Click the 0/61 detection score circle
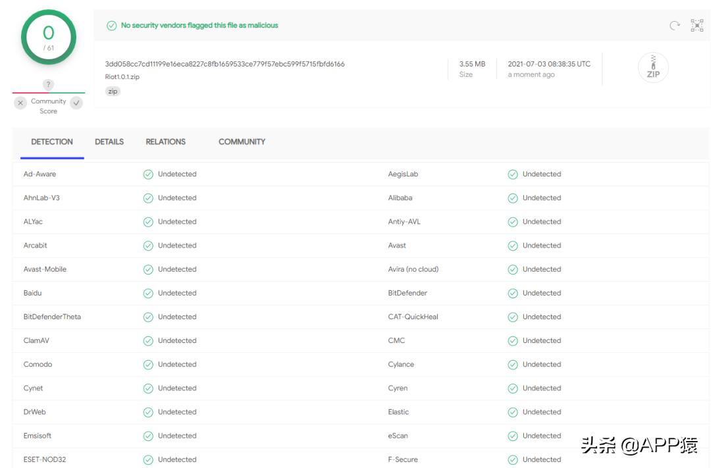The image size is (711, 468). [x=49, y=37]
